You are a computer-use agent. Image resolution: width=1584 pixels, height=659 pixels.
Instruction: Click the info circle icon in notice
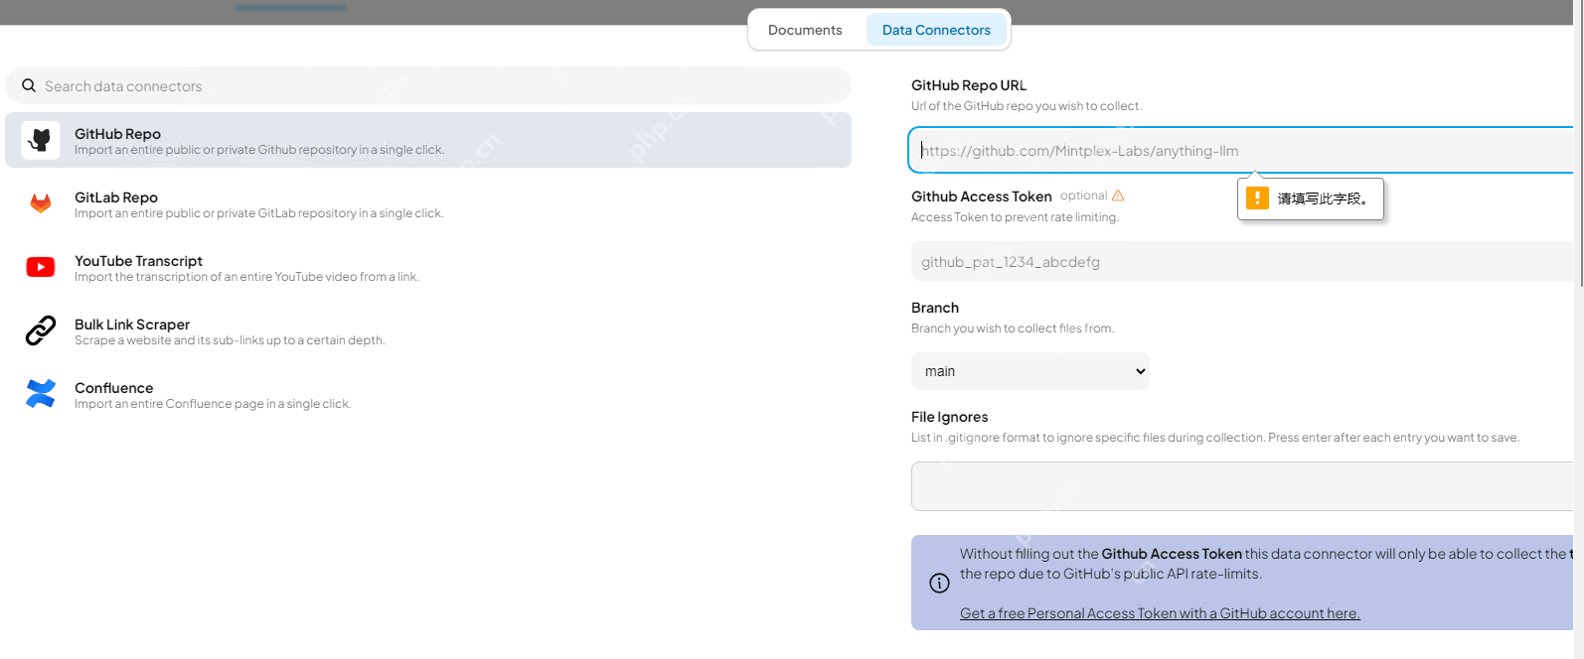(x=939, y=584)
